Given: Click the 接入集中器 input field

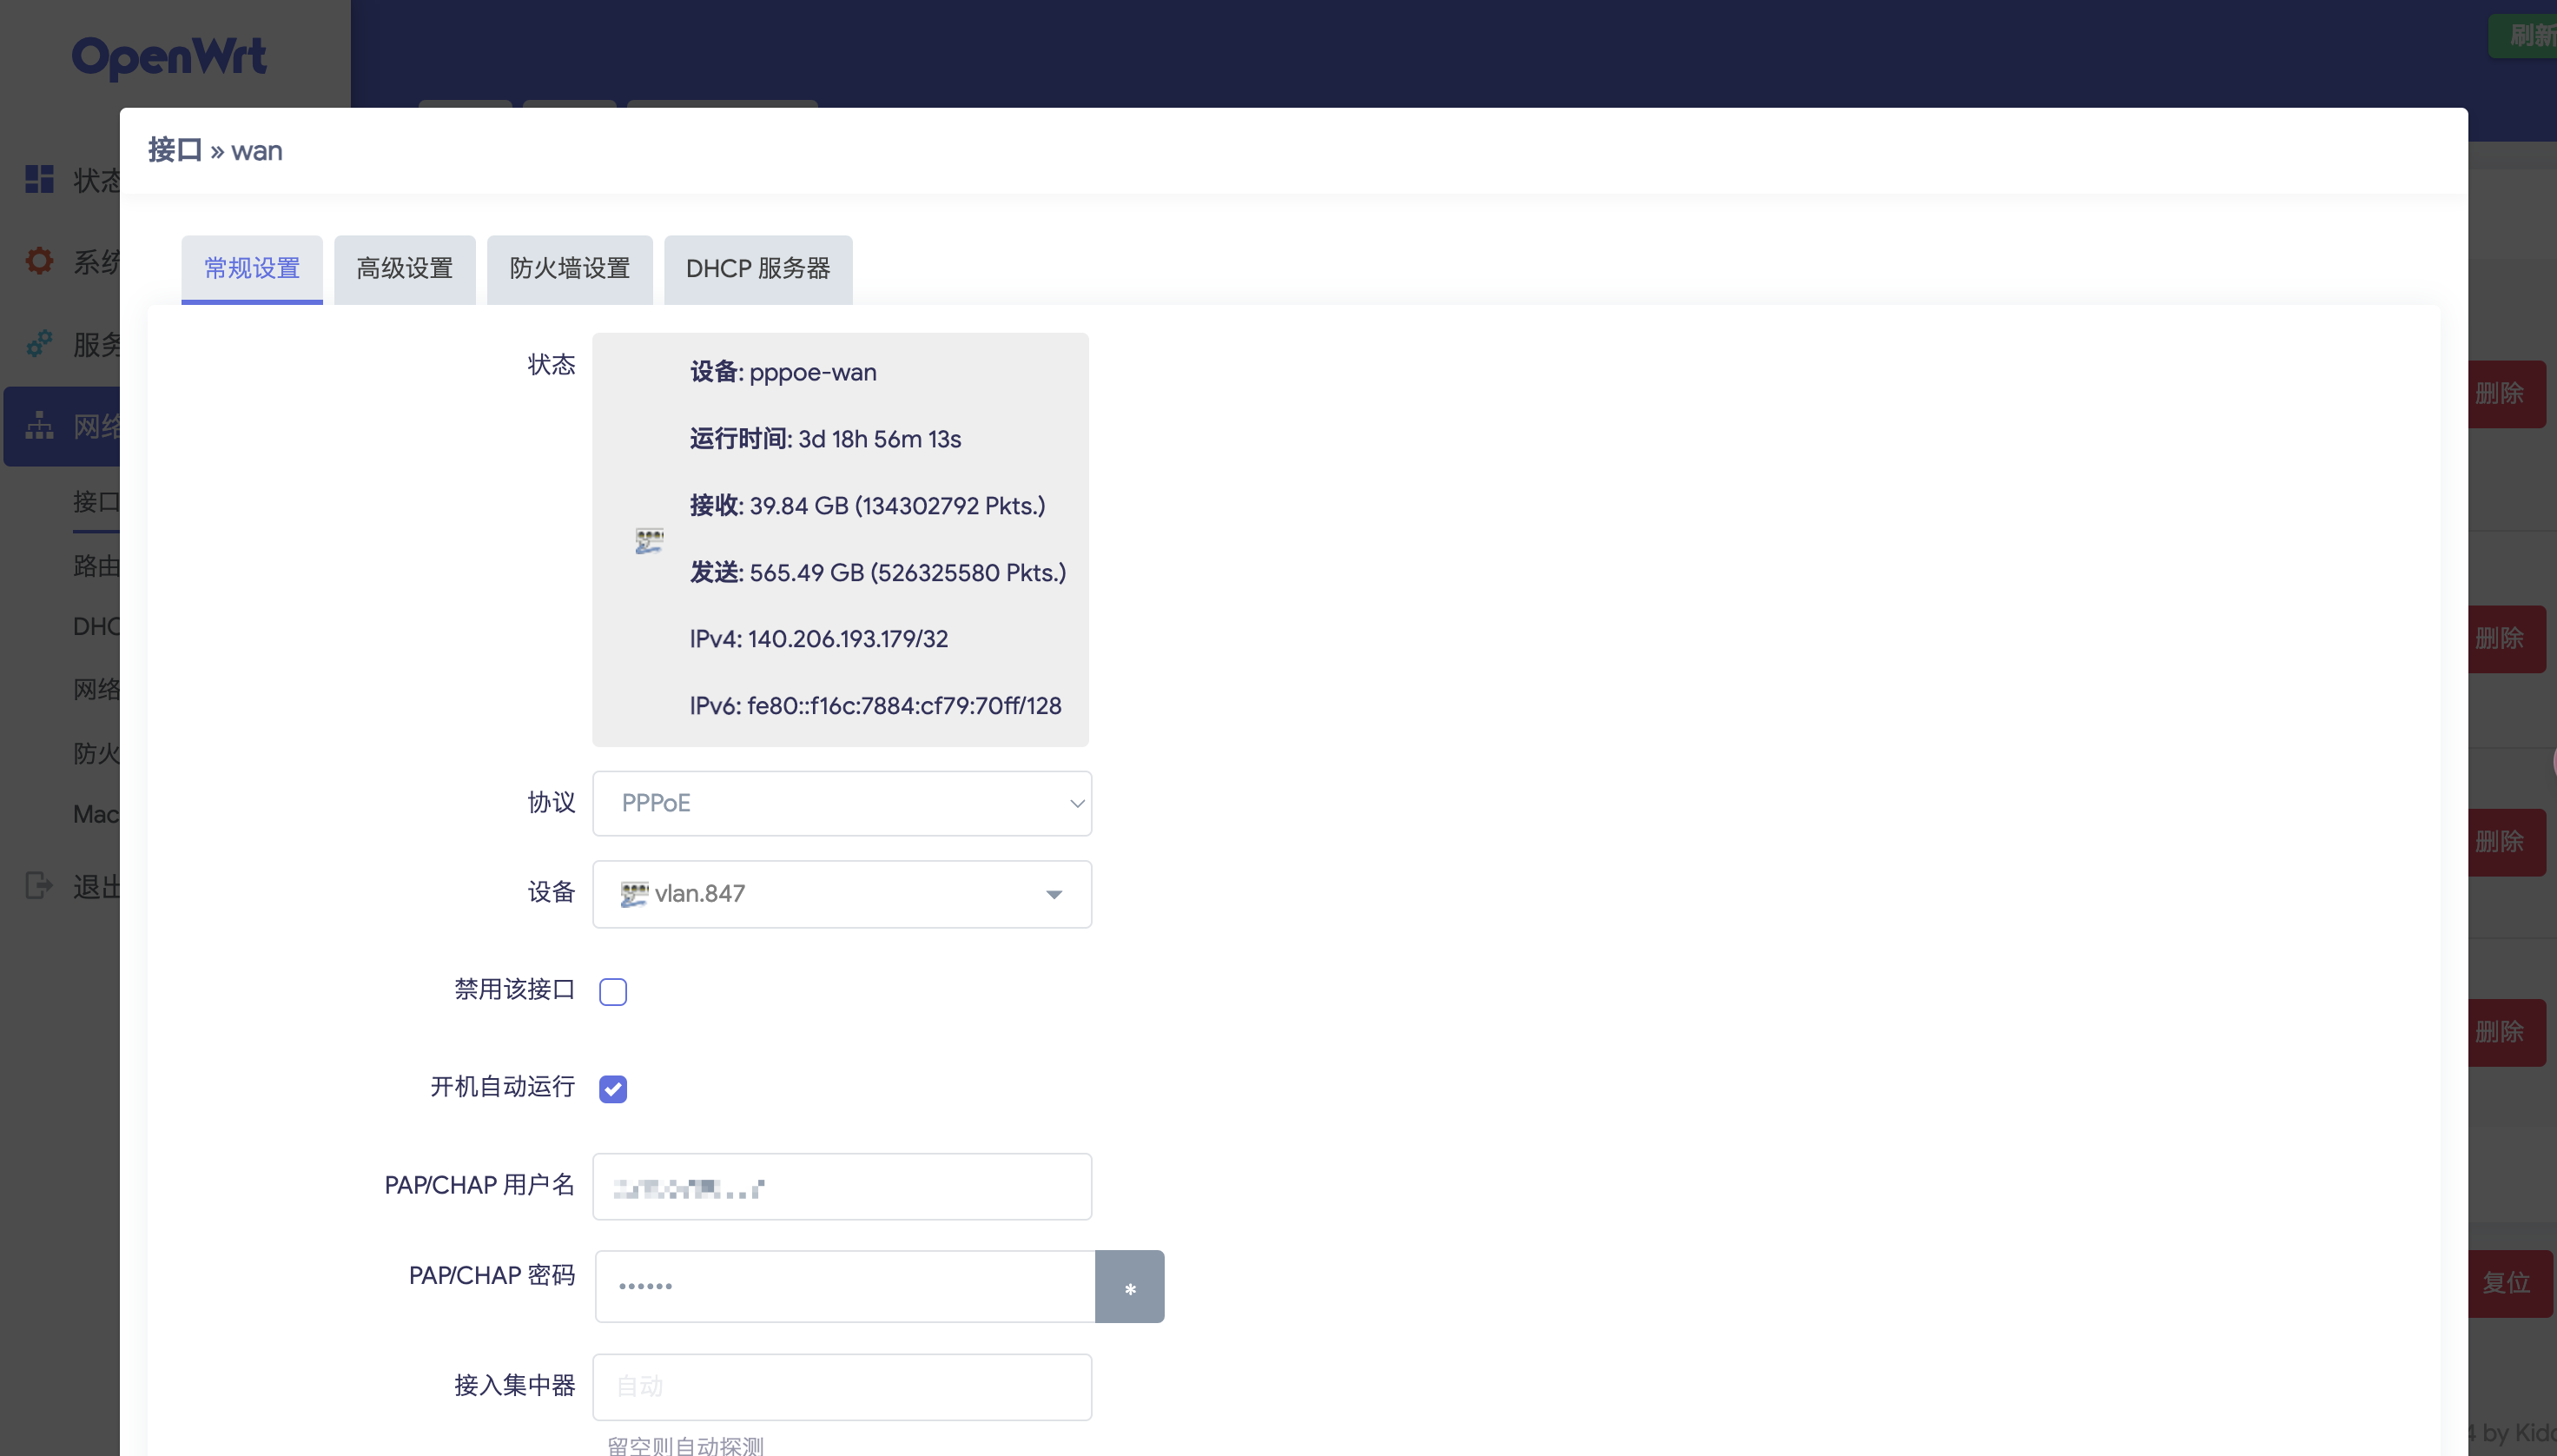Looking at the screenshot, I should point(842,1387).
